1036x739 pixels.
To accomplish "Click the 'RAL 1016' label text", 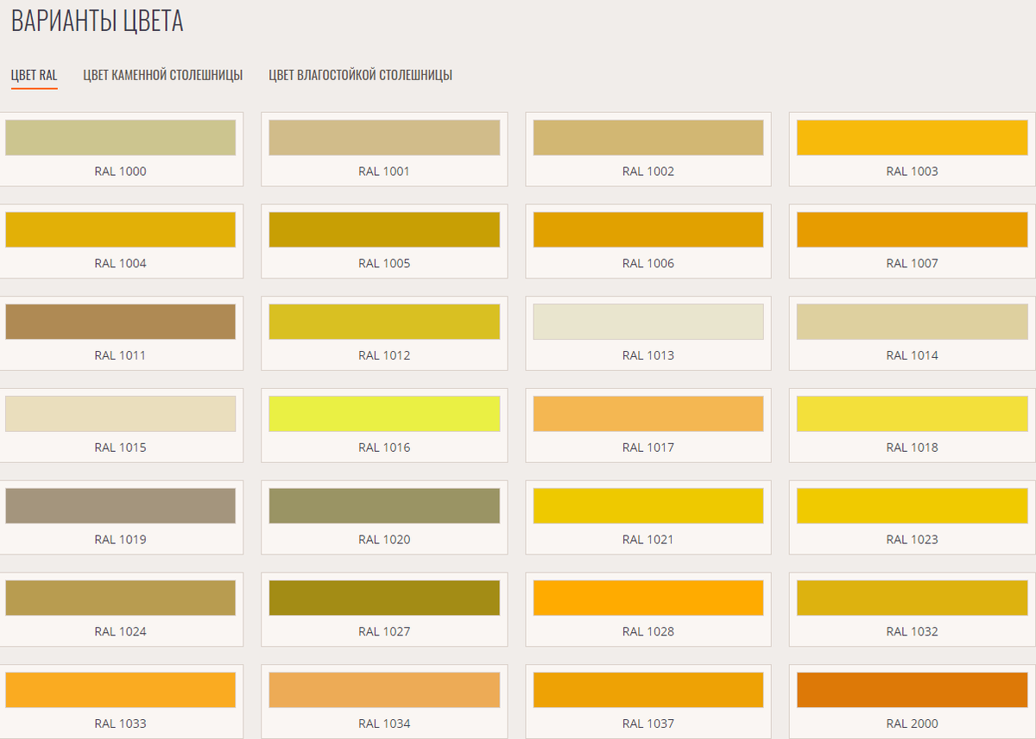I will [x=384, y=448].
